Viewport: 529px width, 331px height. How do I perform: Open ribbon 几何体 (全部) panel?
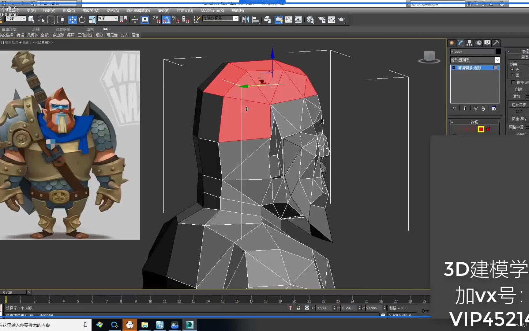click(38, 35)
